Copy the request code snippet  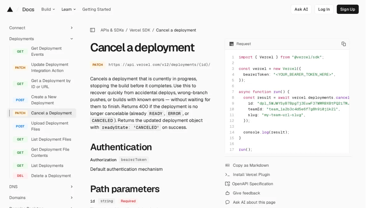tap(343, 44)
